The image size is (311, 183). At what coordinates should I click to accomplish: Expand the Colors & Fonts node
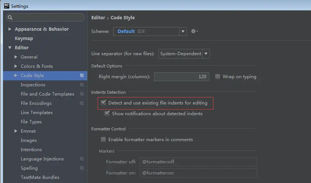click(x=16, y=66)
